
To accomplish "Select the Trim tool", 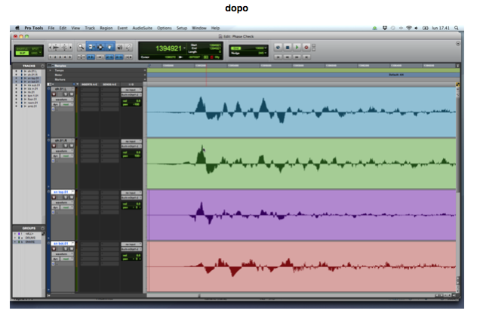I will click(x=91, y=47).
